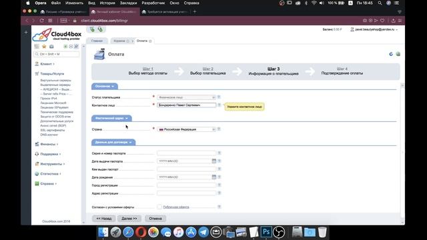
Task: Click the Адрес регистрации input field
Action: click(x=187, y=193)
